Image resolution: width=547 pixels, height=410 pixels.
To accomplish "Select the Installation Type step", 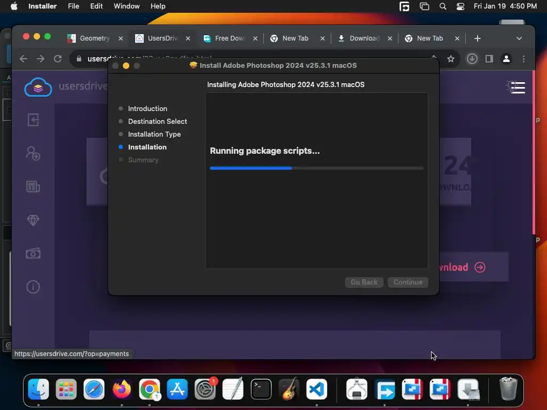I will (x=154, y=134).
